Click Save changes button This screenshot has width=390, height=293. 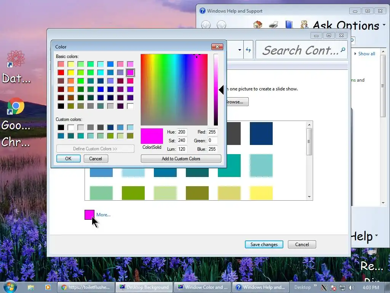[x=264, y=245]
